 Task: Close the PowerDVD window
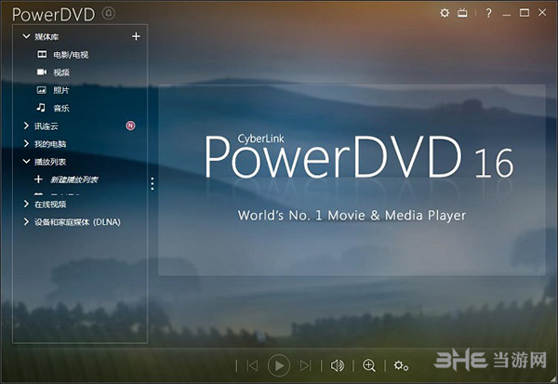tap(542, 13)
